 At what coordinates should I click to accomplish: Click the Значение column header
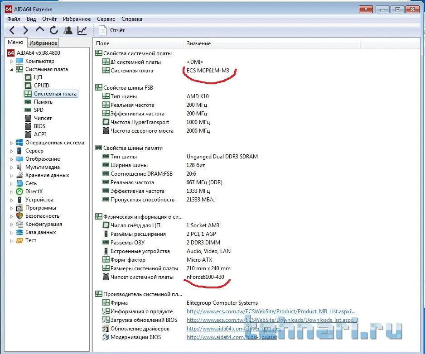tap(198, 43)
